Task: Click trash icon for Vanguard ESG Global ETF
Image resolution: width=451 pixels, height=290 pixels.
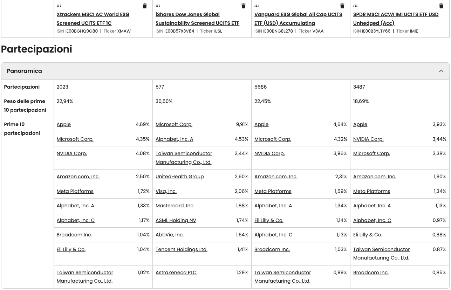Action: click(342, 6)
